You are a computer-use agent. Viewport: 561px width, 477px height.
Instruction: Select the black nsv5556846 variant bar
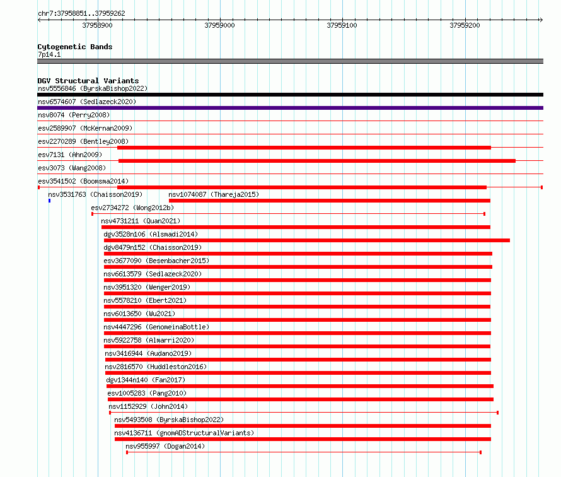pos(290,95)
